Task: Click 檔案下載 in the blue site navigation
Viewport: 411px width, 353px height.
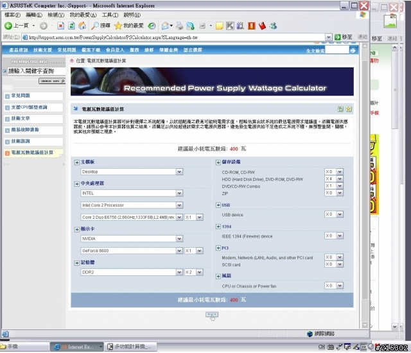Action: click(91, 50)
